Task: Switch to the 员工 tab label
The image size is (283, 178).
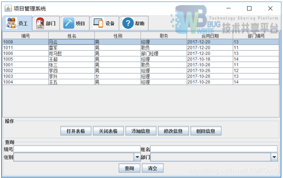Action: 23,24
